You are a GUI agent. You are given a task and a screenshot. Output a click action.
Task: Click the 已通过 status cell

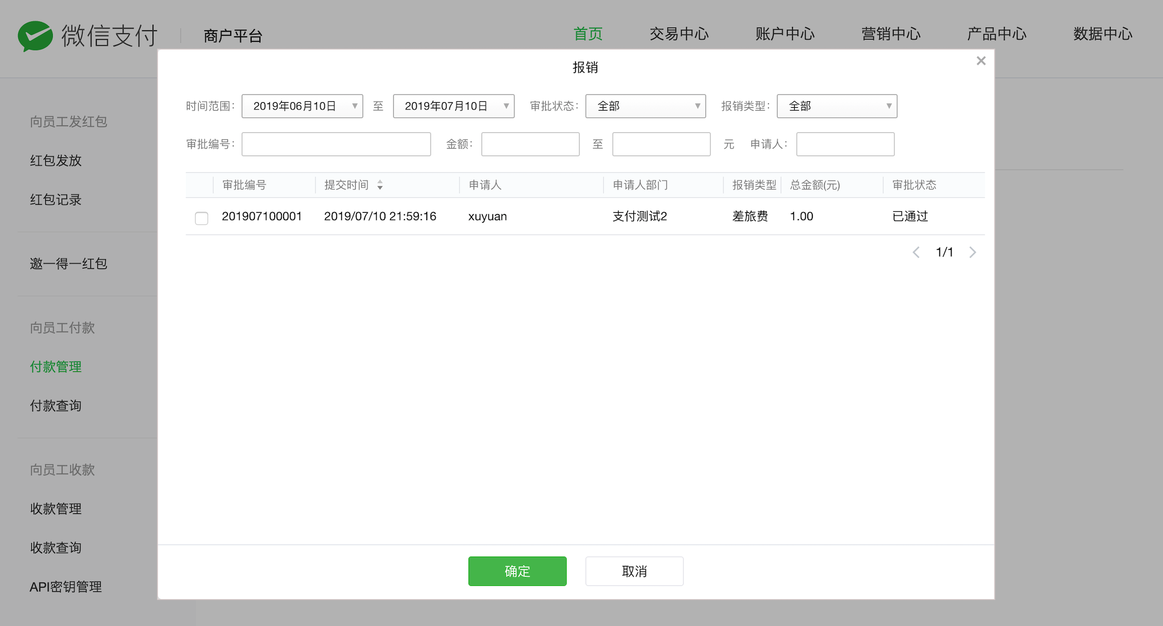point(910,216)
